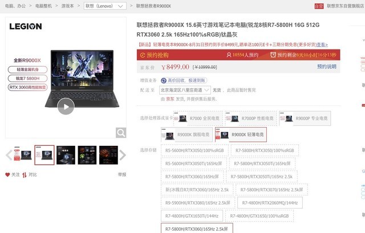Click the ￥8499.00 price
Image resolution: width=365 pixels, height=233 pixels.
[175, 67]
